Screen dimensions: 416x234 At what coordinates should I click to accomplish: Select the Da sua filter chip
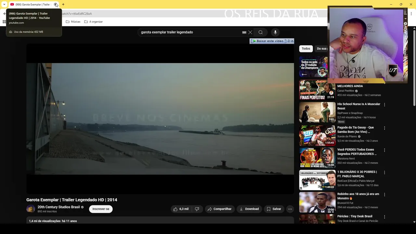coord(322,48)
